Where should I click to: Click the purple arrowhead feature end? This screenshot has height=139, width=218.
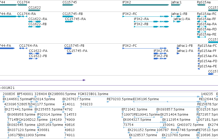coord(84,80)
